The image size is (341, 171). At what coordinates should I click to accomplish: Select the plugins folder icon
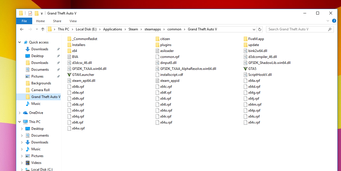tap(157, 45)
